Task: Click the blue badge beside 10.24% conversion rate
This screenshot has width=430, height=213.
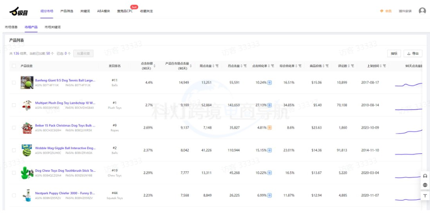Action: [x=269, y=82]
